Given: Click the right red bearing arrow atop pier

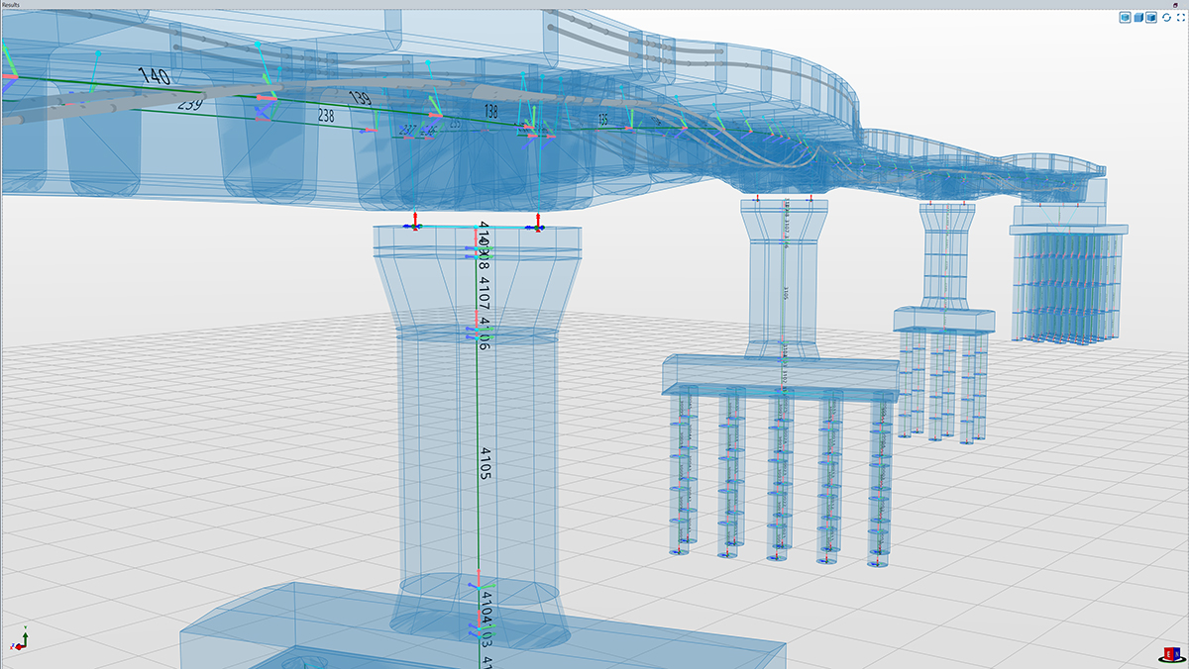Looking at the screenshot, I should 538,219.
